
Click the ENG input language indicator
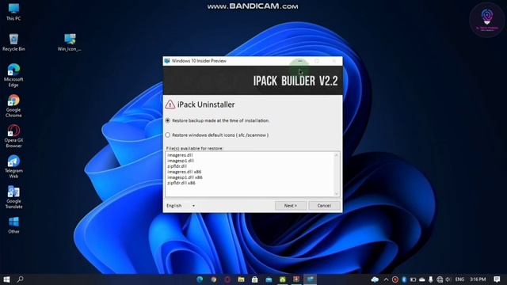click(x=459, y=279)
